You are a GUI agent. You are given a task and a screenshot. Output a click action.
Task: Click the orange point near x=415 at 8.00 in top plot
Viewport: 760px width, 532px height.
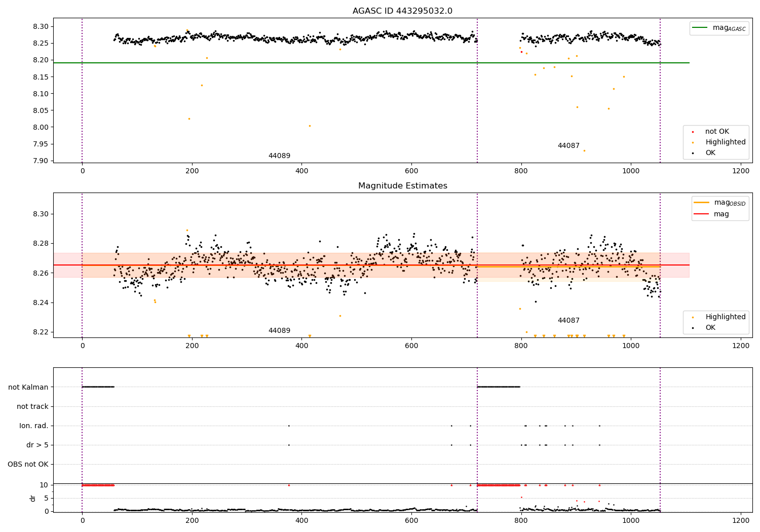click(310, 126)
